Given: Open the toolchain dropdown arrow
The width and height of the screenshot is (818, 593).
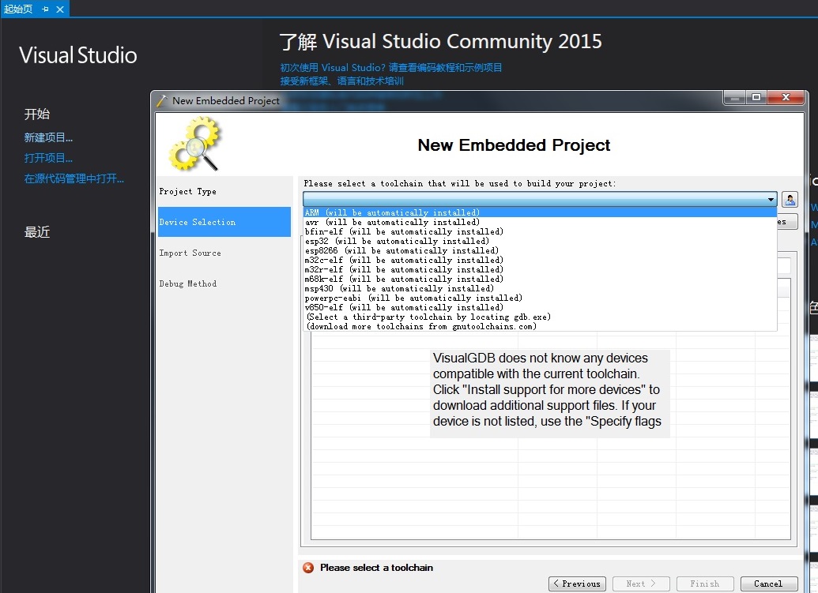Looking at the screenshot, I should point(771,199).
